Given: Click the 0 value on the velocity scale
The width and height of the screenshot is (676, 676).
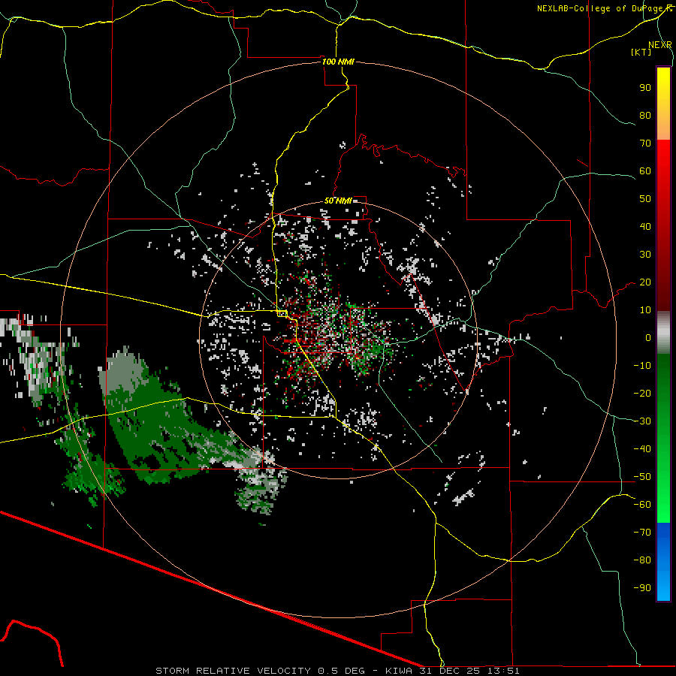Looking at the screenshot, I should [648, 338].
